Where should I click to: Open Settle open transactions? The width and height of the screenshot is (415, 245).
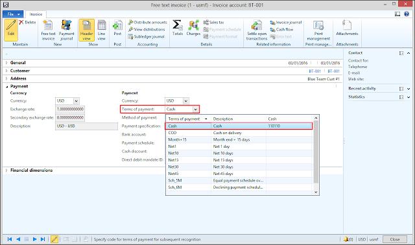pyautogui.click(x=257, y=30)
